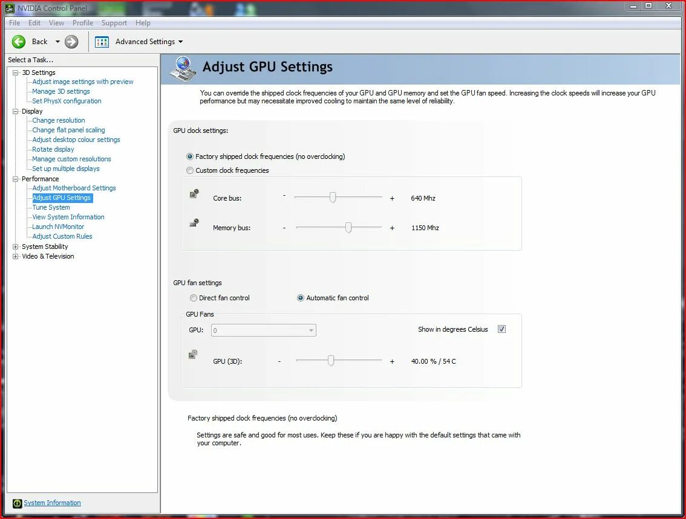
Task: Collapse the Performance tree node
Action: [x=15, y=179]
